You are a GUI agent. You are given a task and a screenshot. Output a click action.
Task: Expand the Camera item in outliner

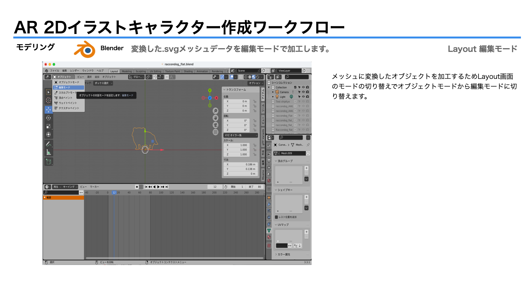tap(273, 92)
